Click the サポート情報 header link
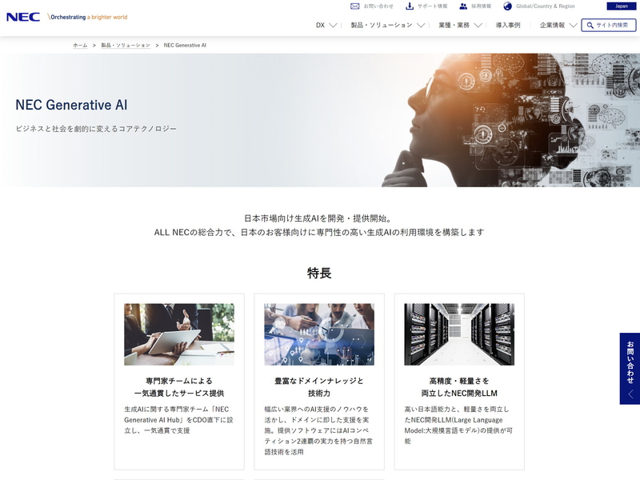The image size is (640, 480). (x=432, y=6)
